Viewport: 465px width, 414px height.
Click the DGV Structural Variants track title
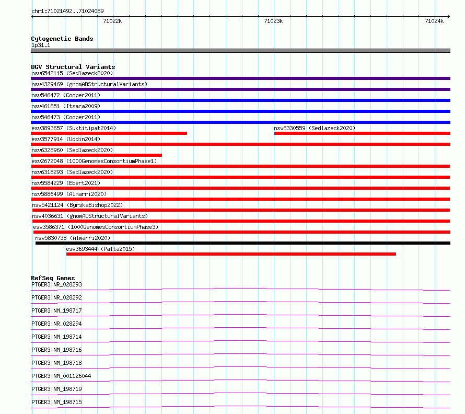(73, 67)
